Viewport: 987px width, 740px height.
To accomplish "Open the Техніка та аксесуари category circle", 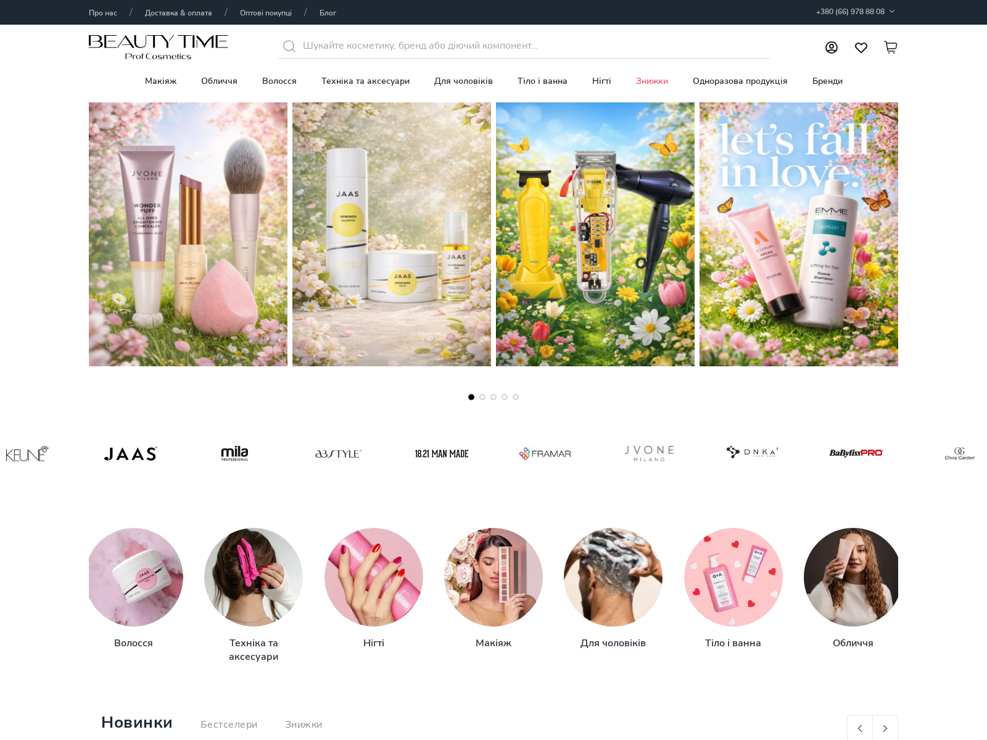I will point(254,577).
